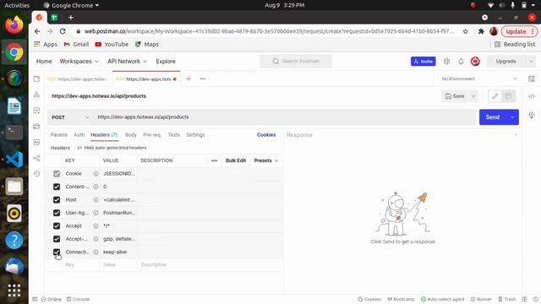Expand the API Network menu

coord(127,62)
